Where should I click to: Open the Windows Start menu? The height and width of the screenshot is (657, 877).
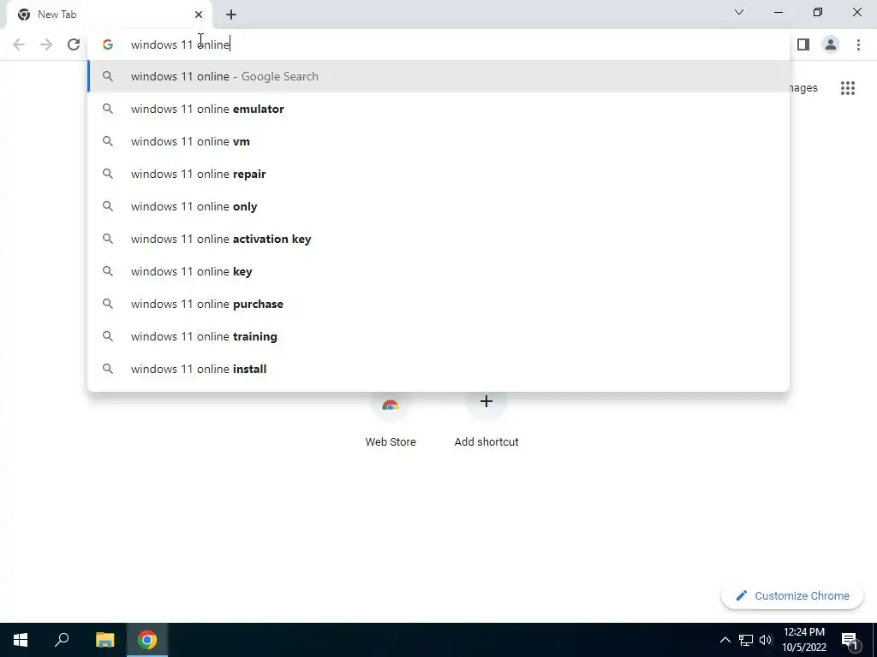tap(21, 640)
